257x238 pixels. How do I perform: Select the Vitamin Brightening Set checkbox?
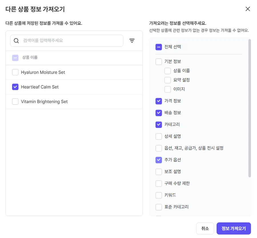[x=15, y=102]
